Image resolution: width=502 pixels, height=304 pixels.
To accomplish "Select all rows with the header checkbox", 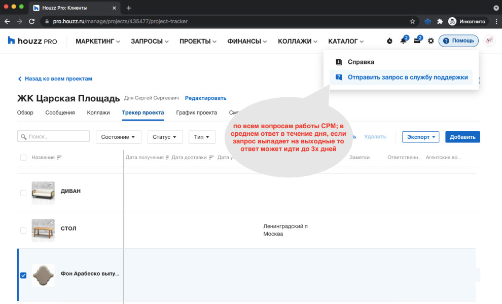I will [x=23, y=157].
